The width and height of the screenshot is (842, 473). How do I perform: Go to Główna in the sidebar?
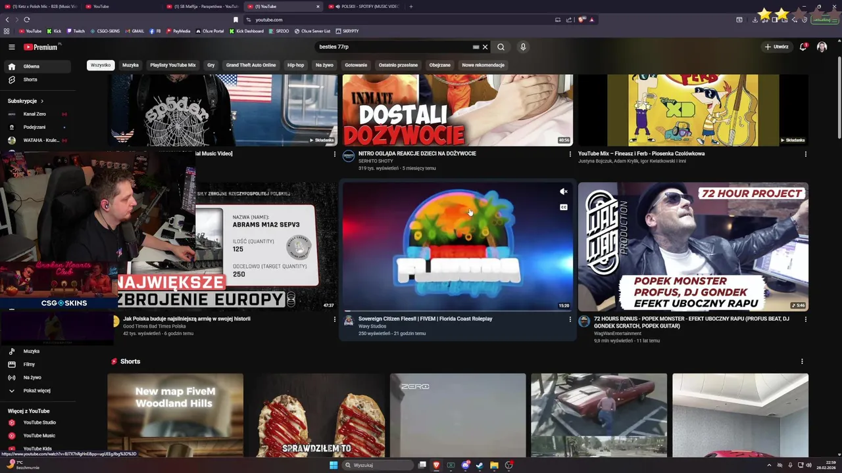point(37,66)
